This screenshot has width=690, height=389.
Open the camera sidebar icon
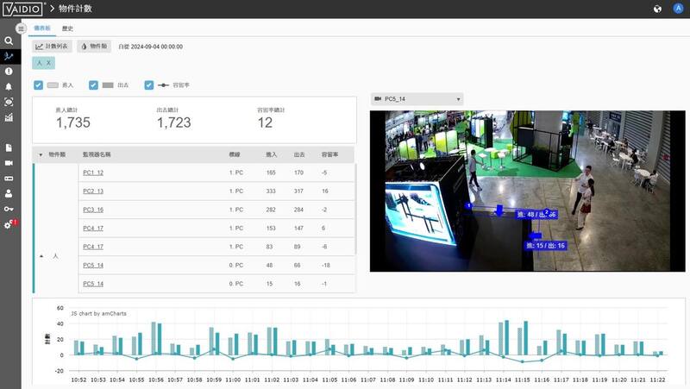pos(9,163)
